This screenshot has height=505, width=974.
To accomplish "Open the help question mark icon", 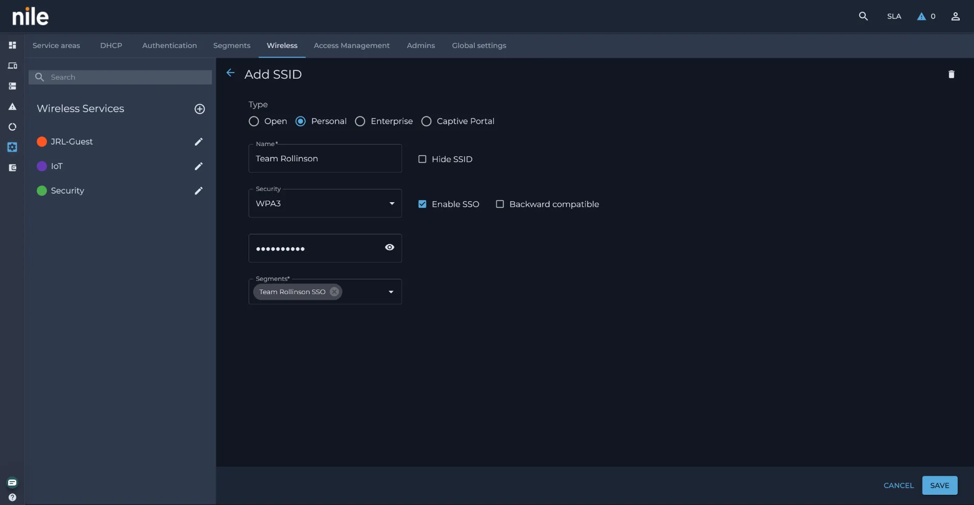I will click(12, 497).
